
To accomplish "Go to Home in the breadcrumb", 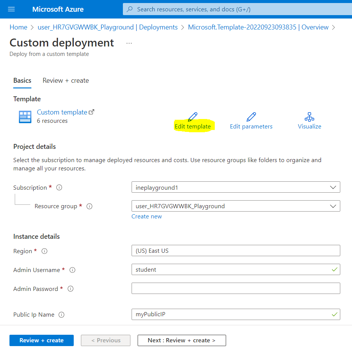I will [18, 27].
